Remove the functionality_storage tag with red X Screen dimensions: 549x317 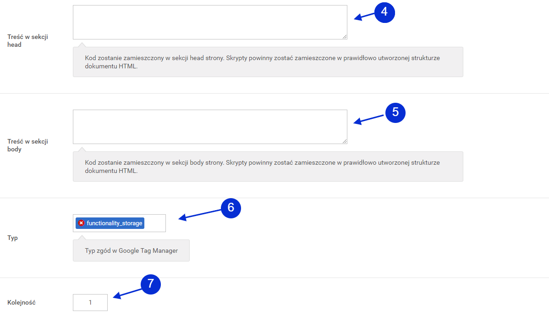tap(81, 223)
